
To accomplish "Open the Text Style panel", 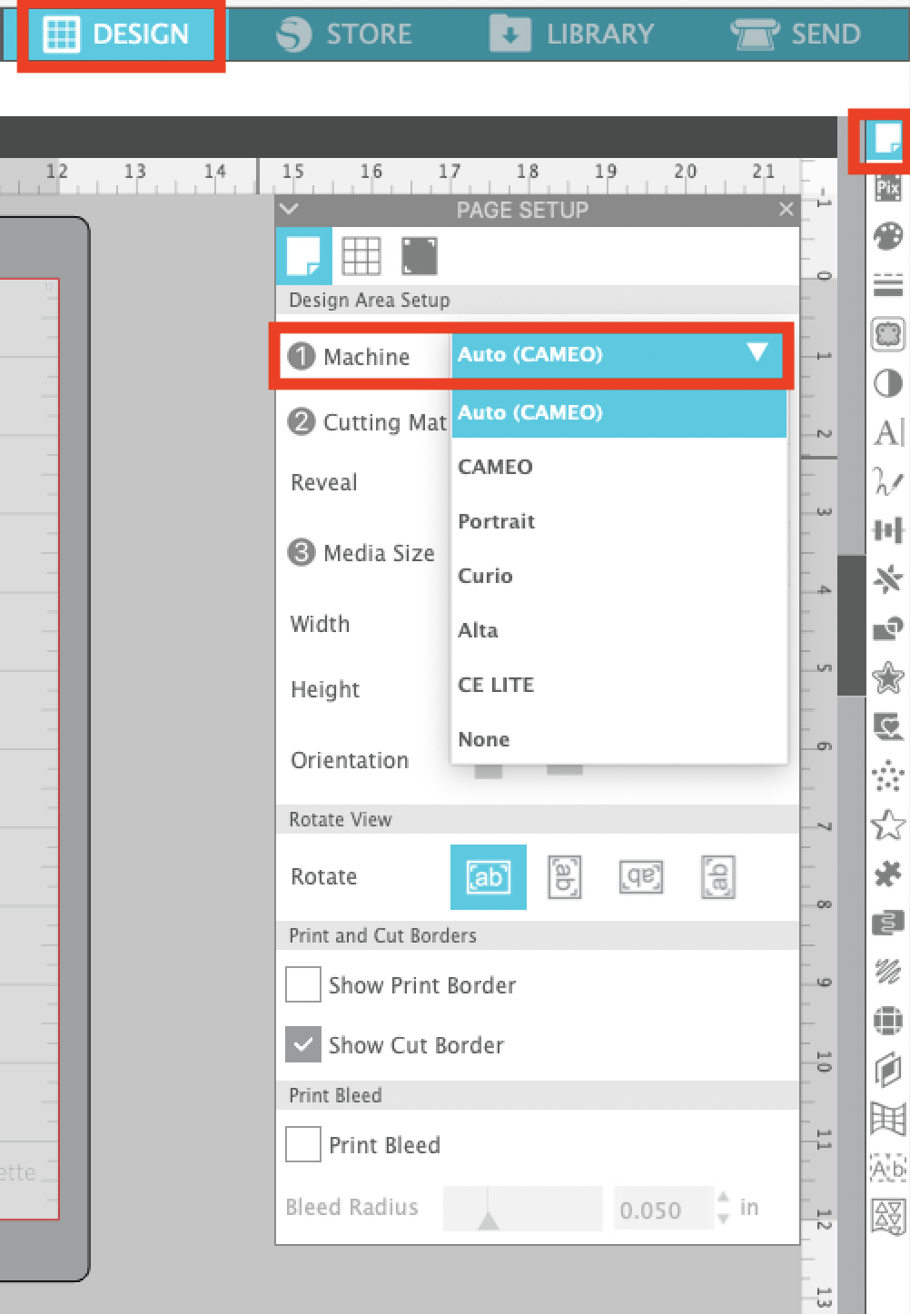I will (888, 434).
